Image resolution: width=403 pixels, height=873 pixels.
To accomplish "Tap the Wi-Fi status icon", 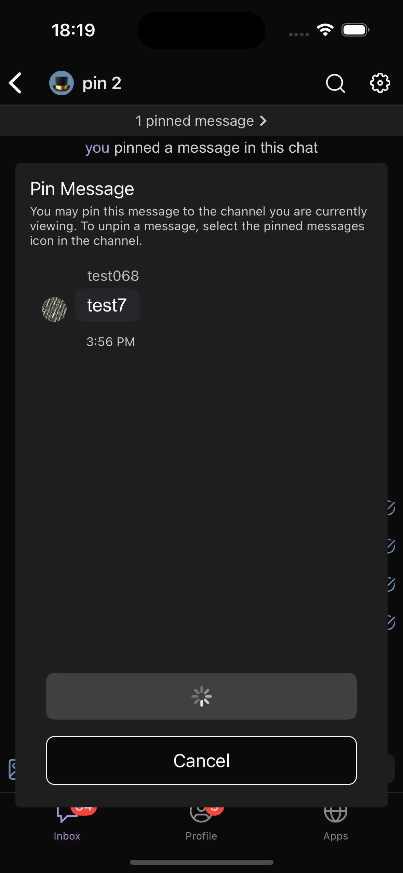I will click(x=325, y=30).
